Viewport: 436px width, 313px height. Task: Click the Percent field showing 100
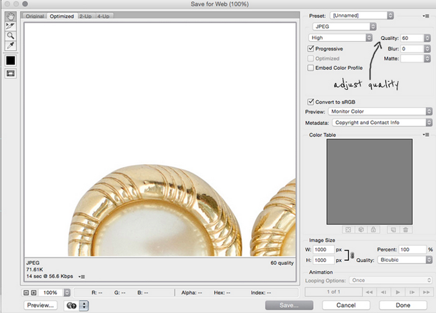412,249
